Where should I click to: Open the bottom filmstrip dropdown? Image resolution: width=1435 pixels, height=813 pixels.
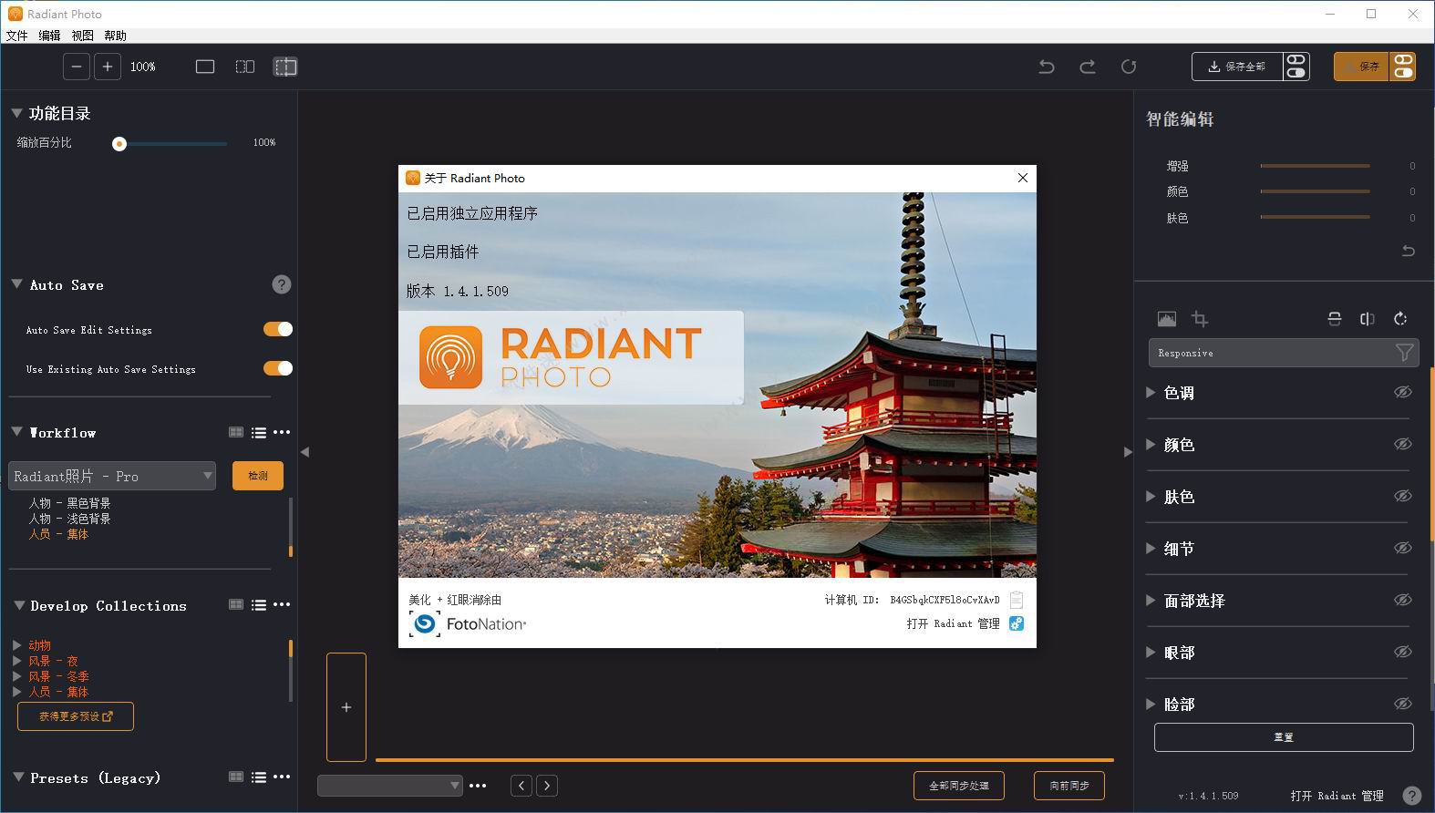390,786
